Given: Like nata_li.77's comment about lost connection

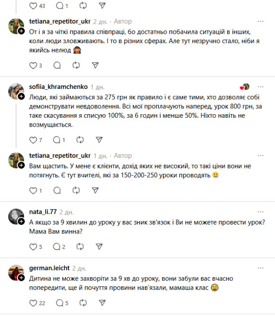Looking at the screenshot, I should click(32, 247).
